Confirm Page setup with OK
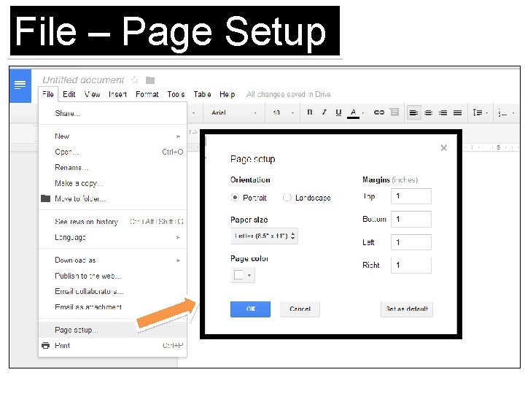525x394 pixels. point(250,309)
